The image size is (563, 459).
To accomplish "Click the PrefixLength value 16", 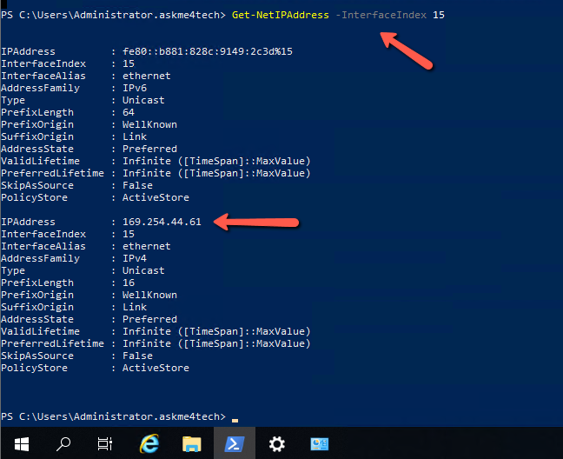I will 129,283.
